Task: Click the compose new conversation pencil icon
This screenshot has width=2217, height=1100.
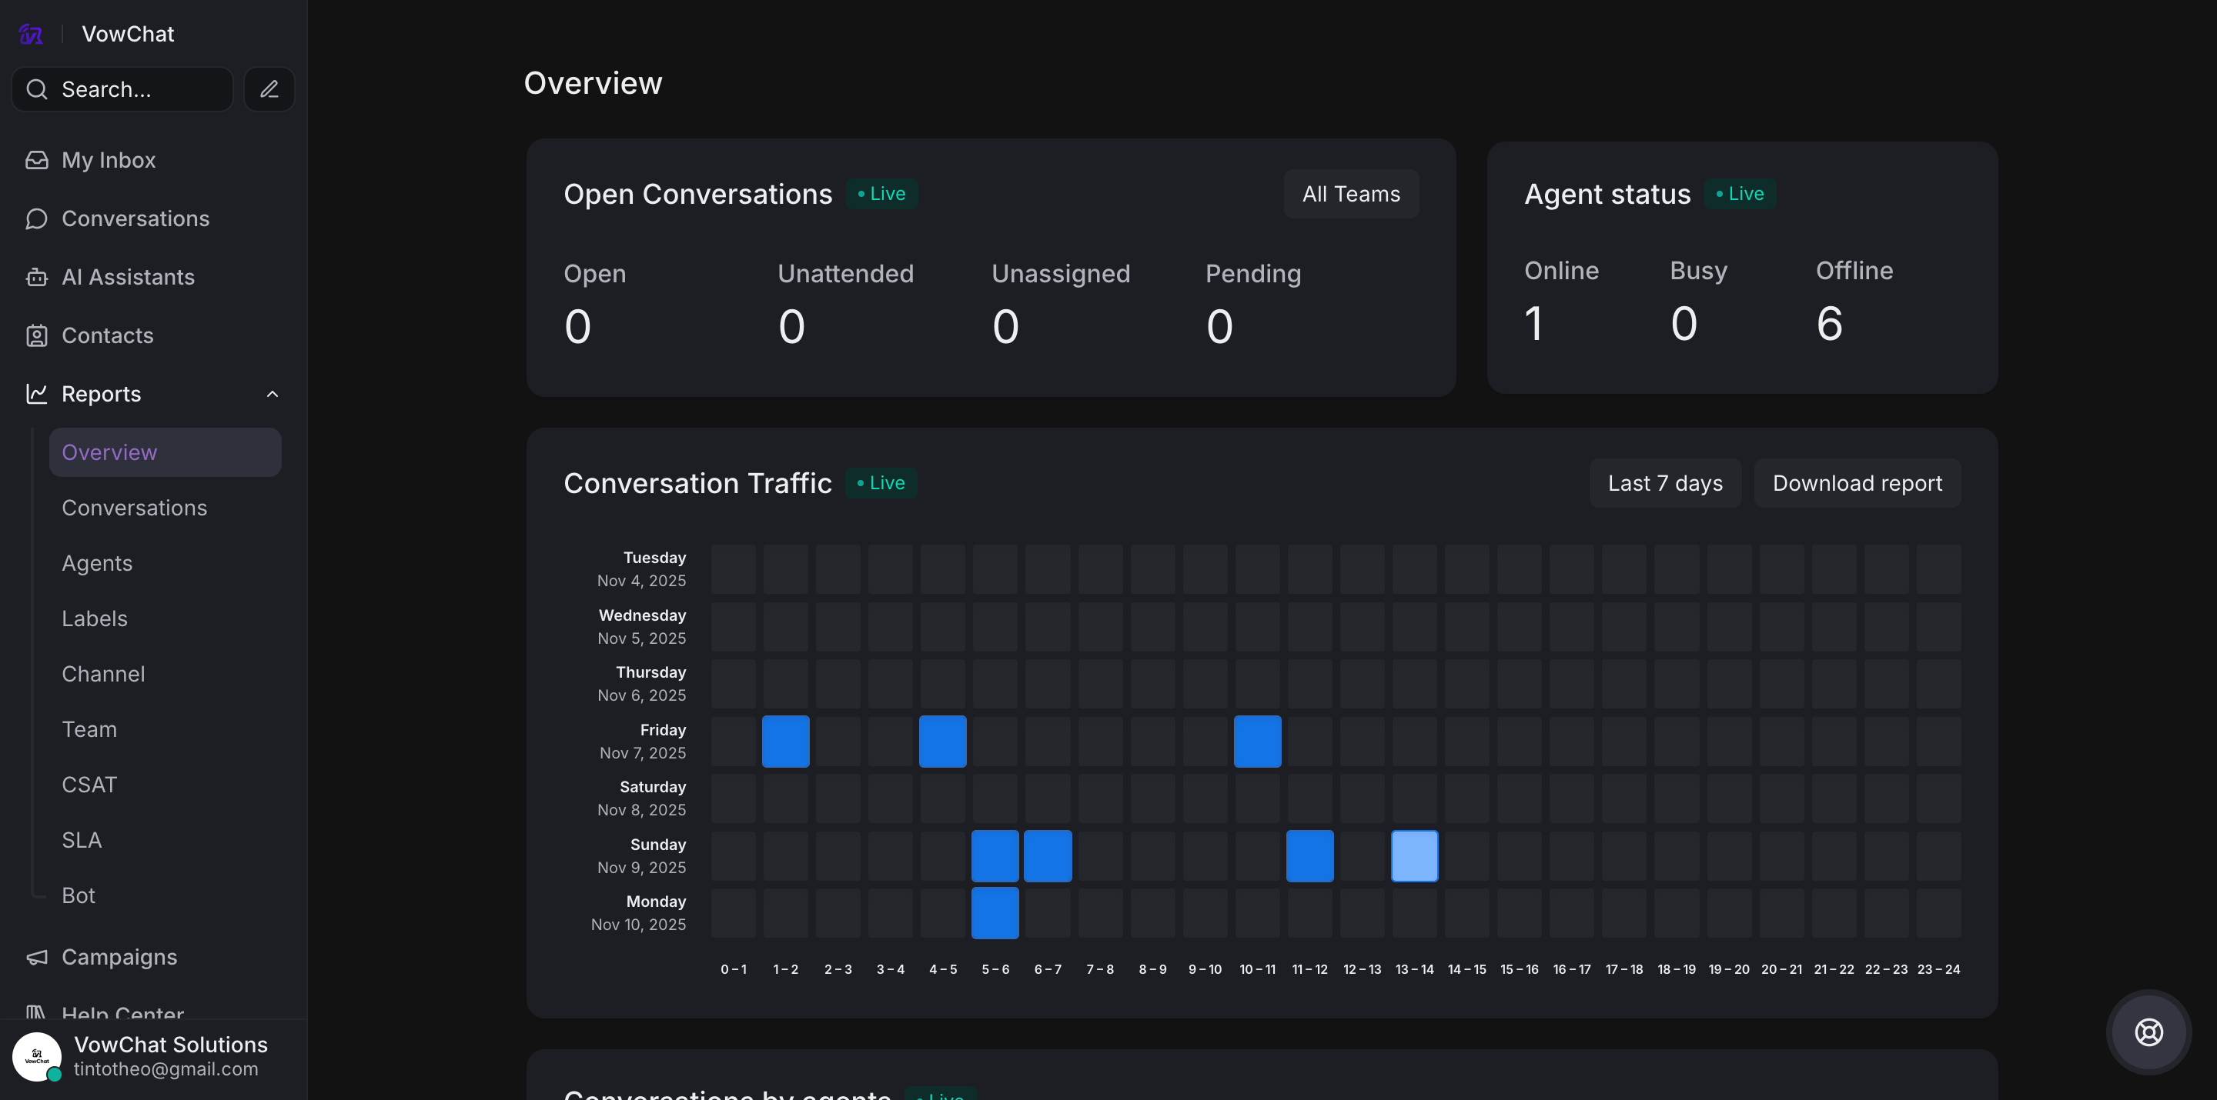Action: coord(269,89)
